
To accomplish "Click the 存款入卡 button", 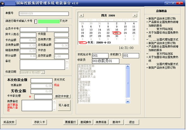I will click(40, 122).
